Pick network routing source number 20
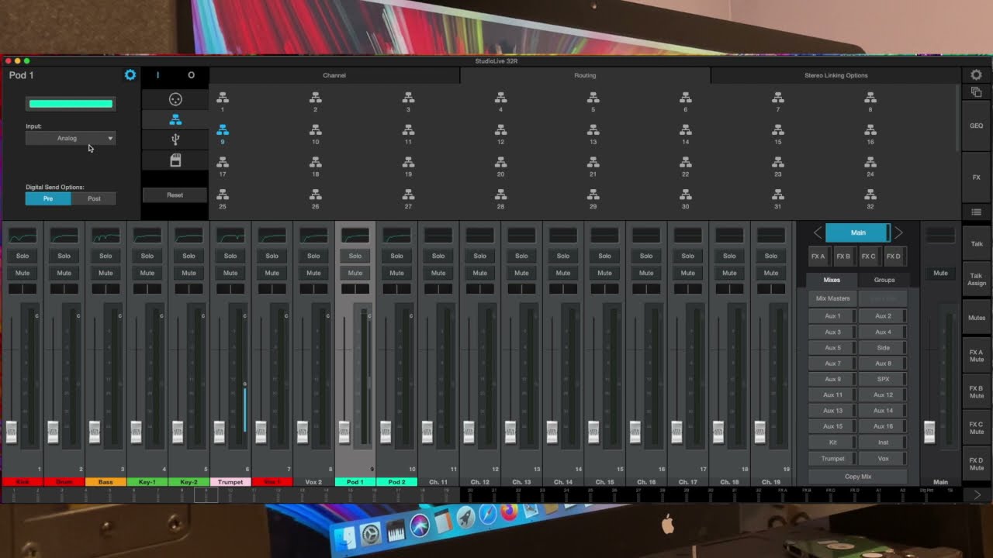This screenshot has width=993, height=558. click(500, 167)
